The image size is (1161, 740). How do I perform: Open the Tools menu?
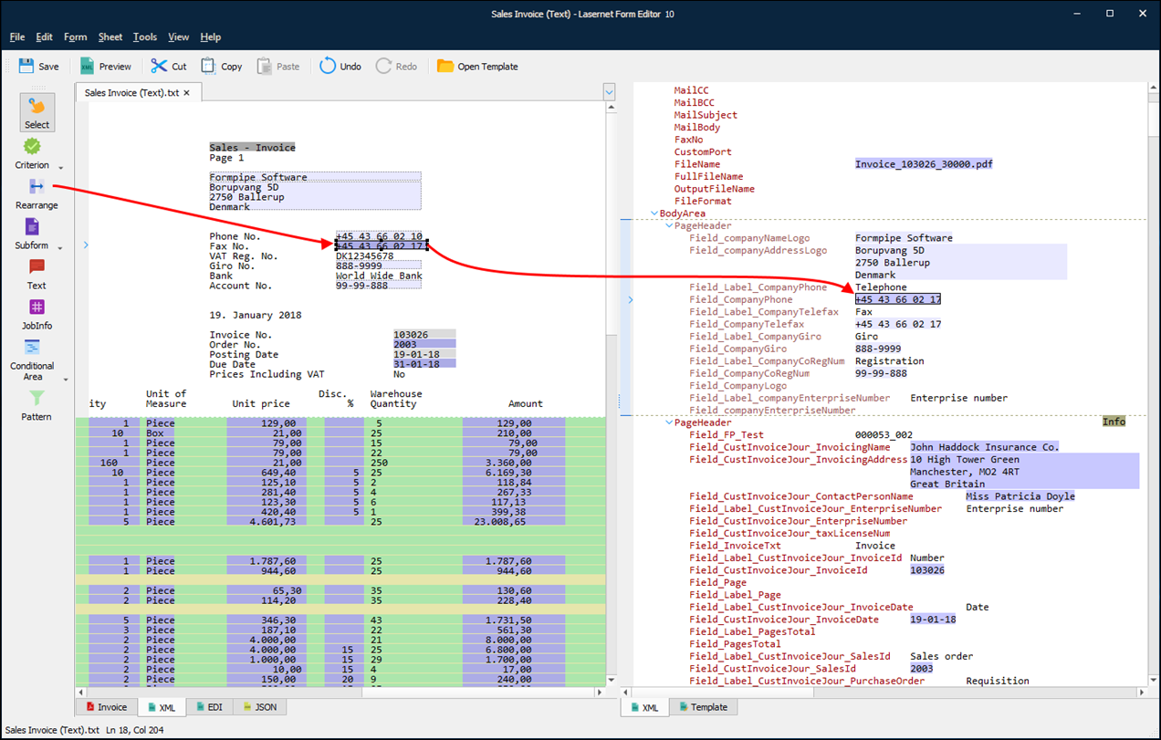point(145,37)
